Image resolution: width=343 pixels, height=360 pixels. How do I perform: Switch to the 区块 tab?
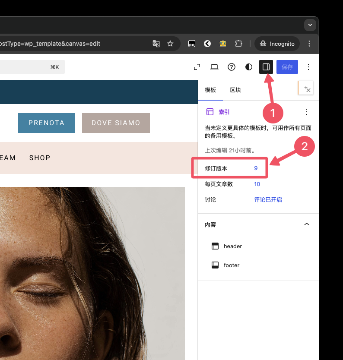(235, 90)
